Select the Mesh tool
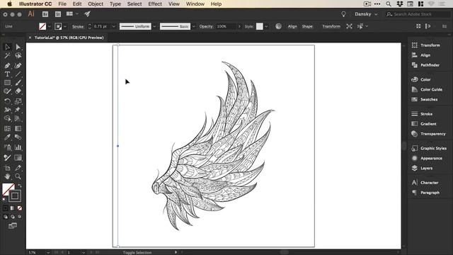453x255 pixels. point(7,128)
